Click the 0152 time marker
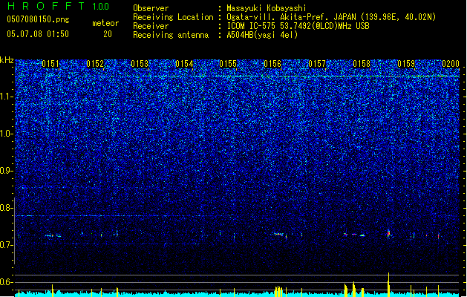 coord(95,64)
